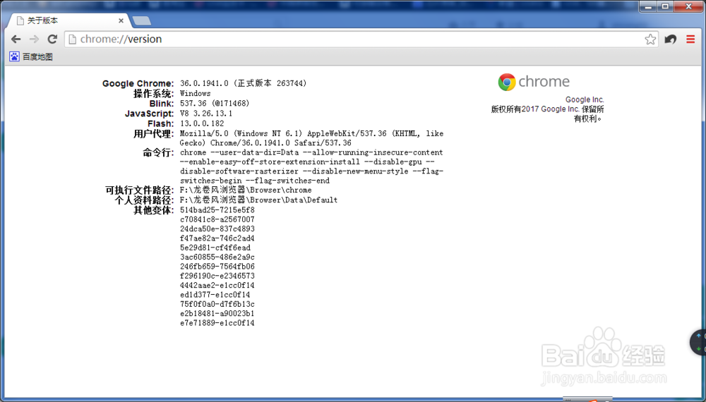
Task: Click variation f296190c-e2346573
Action: pyautogui.click(x=217, y=276)
